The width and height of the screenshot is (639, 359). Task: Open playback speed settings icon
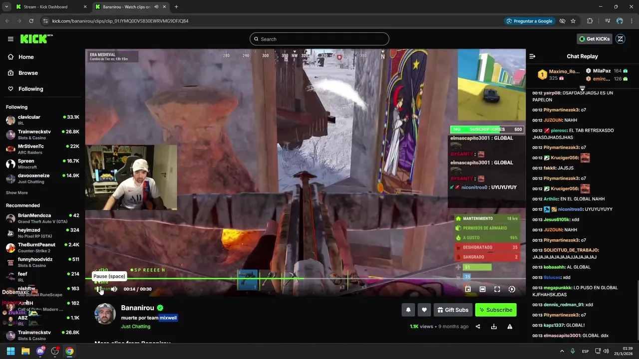click(512, 289)
